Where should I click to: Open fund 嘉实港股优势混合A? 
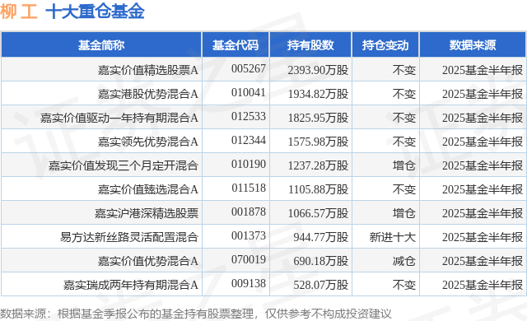[148, 94]
